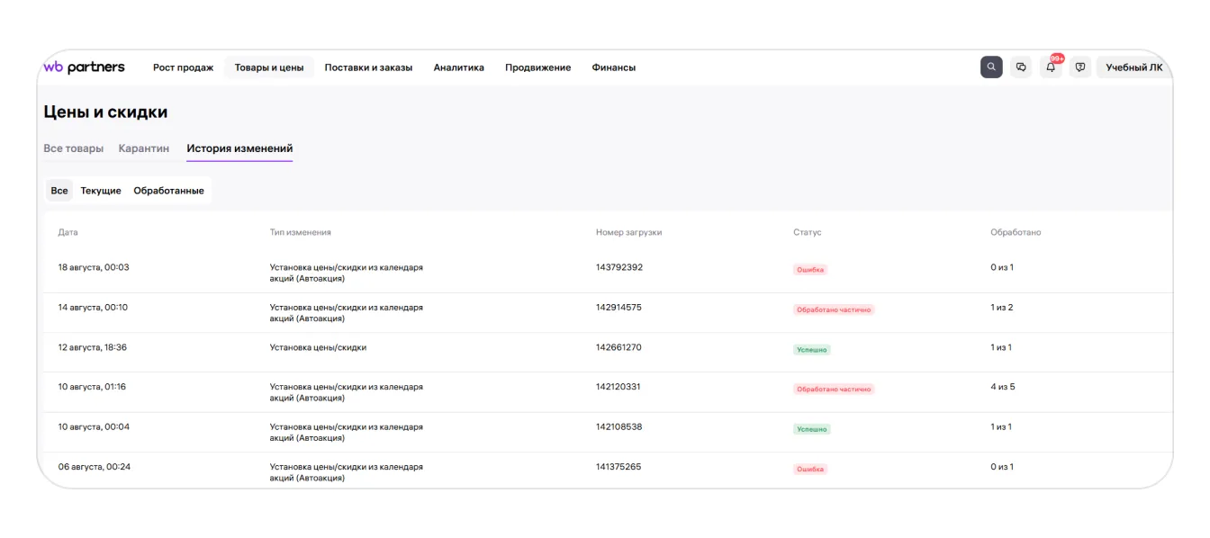The image size is (1210, 538).
Task: Select the Все filter
Action: (x=59, y=191)
